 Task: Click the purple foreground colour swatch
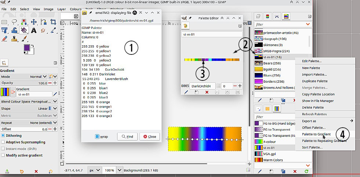pos(27,48)
